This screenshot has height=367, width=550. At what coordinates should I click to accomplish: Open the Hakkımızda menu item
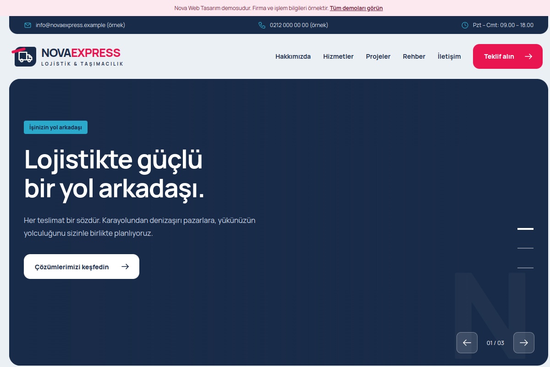click(293, 56)
